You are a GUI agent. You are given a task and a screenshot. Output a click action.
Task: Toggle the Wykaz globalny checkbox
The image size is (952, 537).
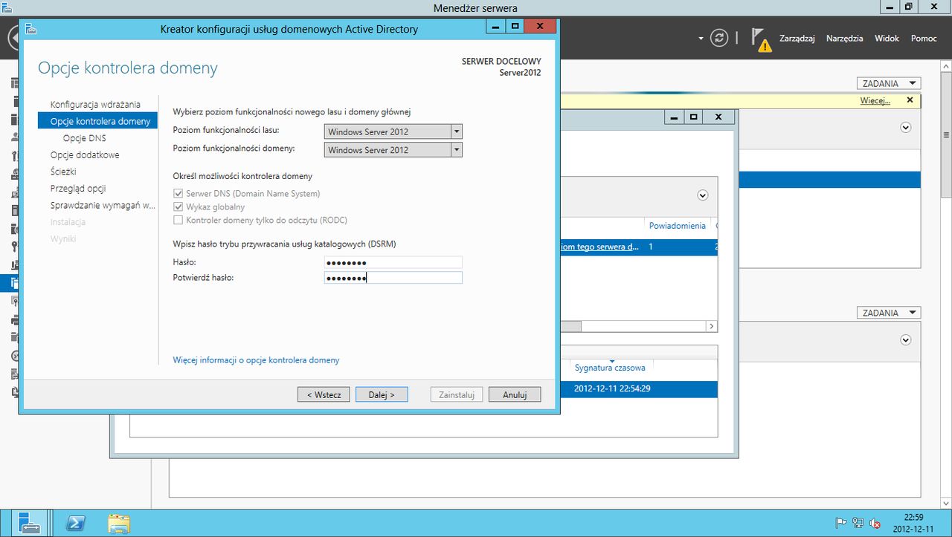178,207
